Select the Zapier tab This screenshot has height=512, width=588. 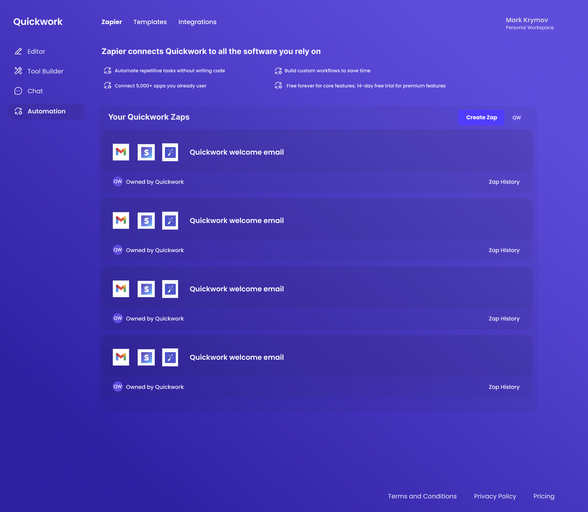(112, 22)
